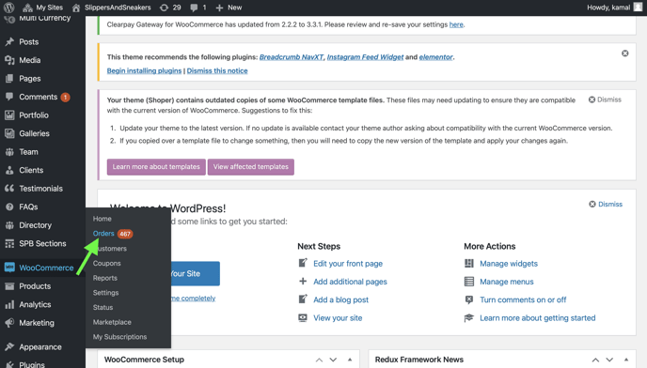This screenshot has height=368, width=647.
Task: Open the Breadcrumb NavXT plugin link
Action: coord(292,57)
